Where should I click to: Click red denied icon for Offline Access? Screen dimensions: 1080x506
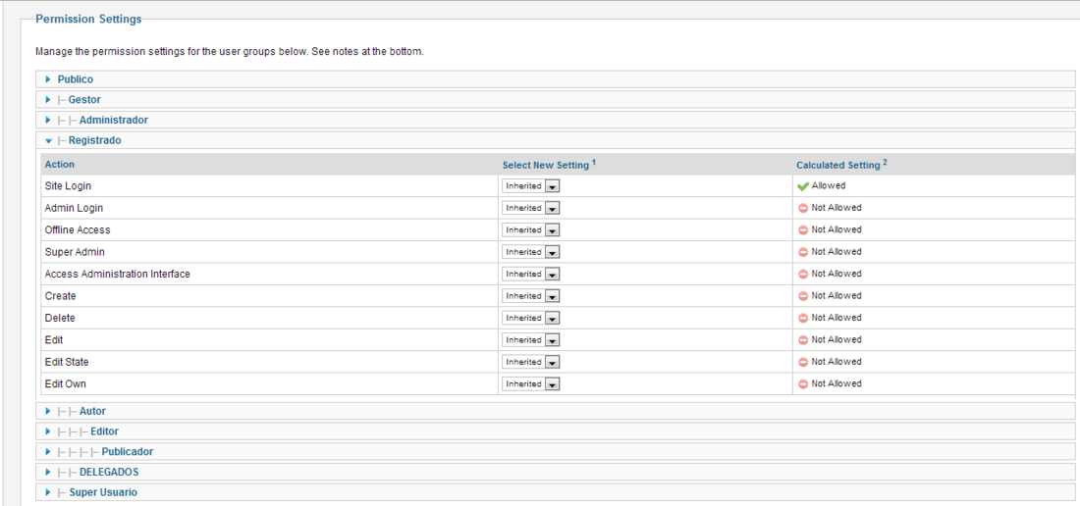pyautogui.click(x=802, y=230)
